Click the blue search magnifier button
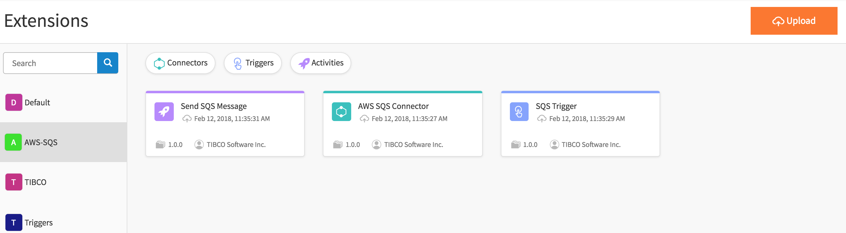The image size is (846, 233). (108, 63)
